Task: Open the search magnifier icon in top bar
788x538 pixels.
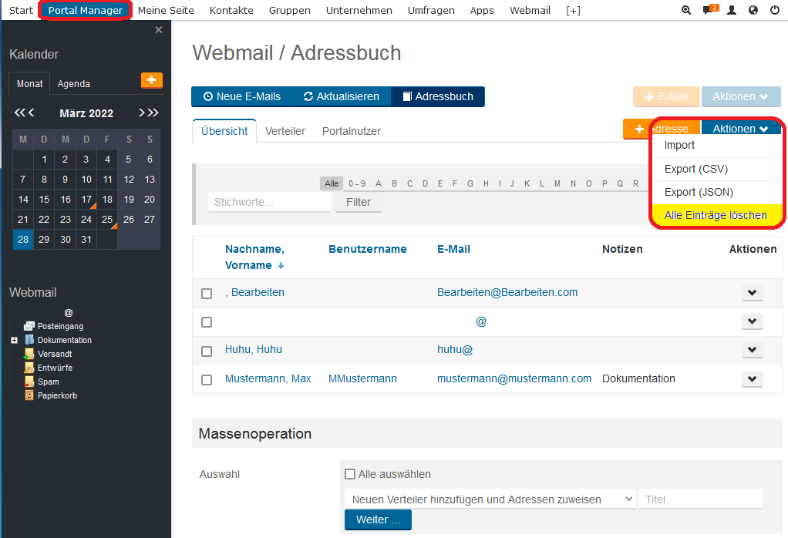Action: [686, 10]
